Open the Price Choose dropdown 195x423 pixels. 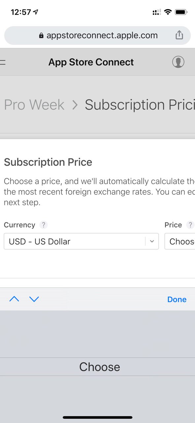coord(180,241)
